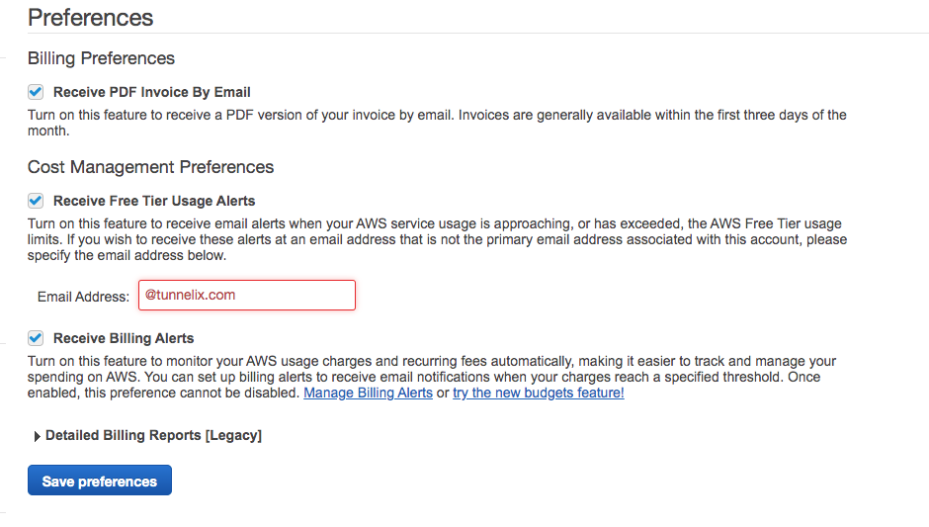Click the Preferences page heading
The image size is (929, 527).
(90, 17)
